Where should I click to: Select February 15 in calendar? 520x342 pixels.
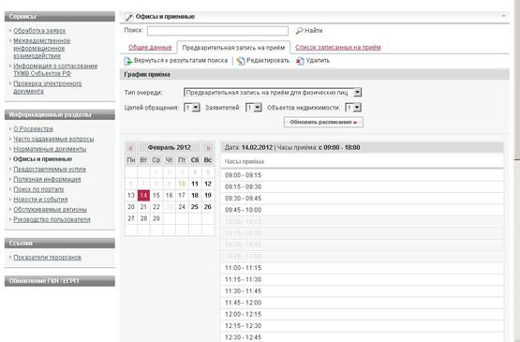pyautogui.click(x=156, y=196)
